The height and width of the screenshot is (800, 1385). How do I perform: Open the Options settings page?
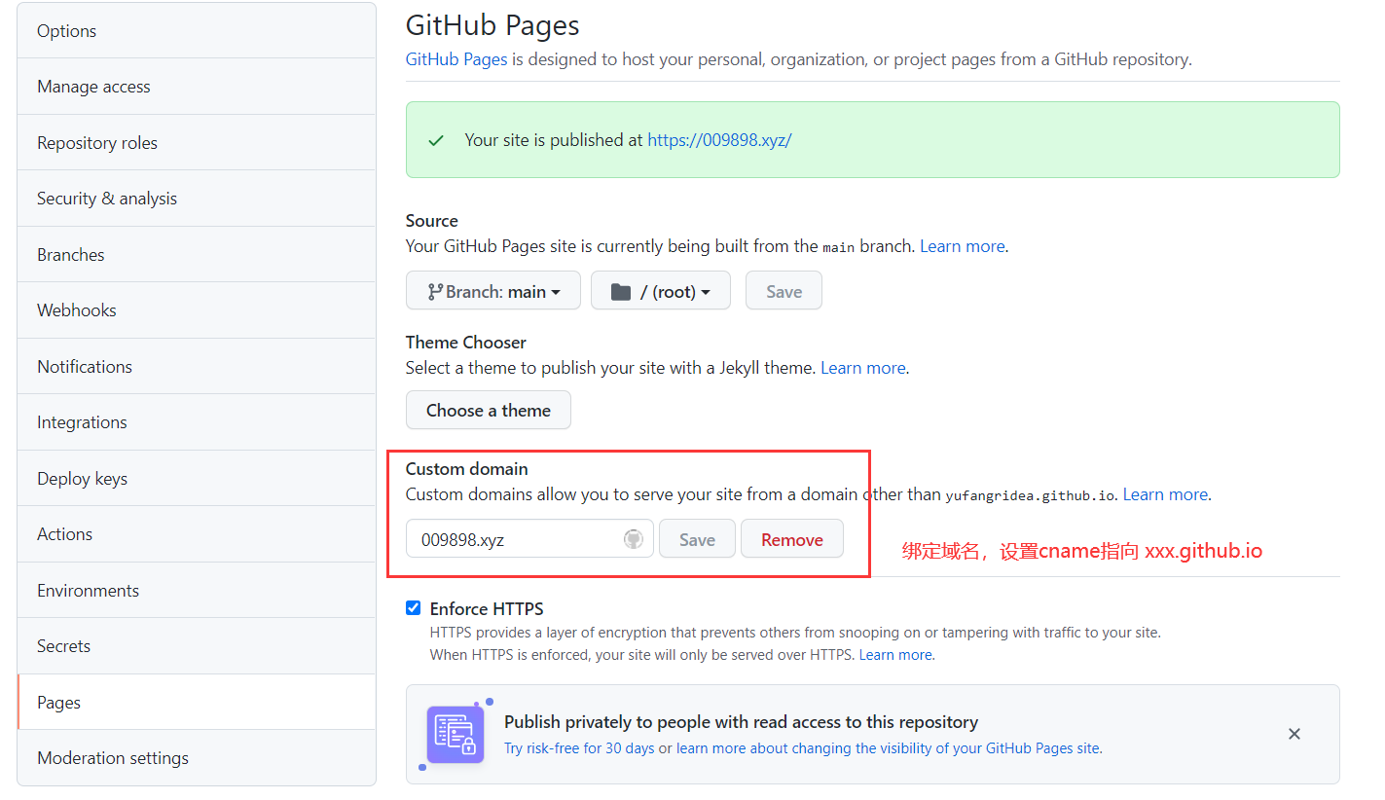coord(197,31)
